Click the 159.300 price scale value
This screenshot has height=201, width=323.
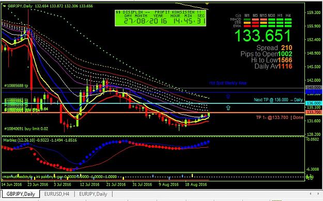(314, 12)
